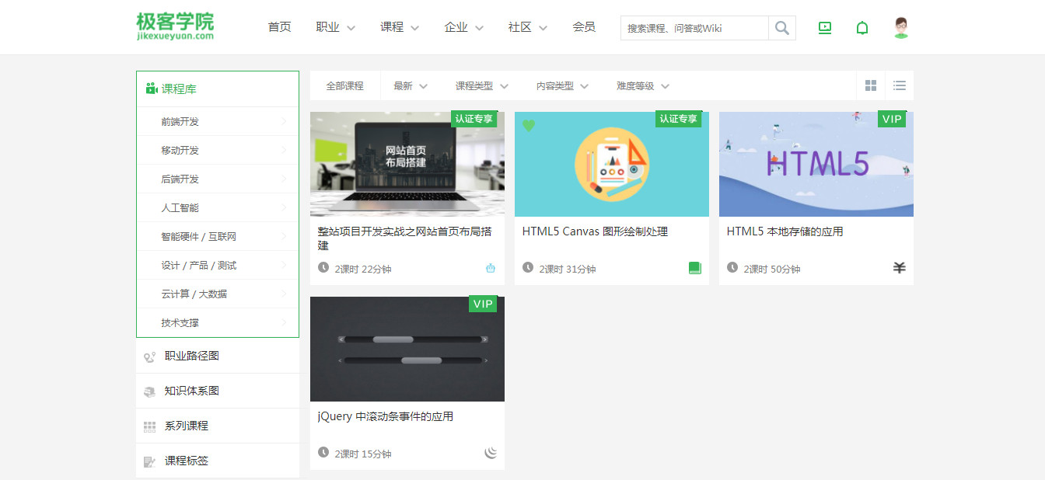The height and width of the screenshot is (480, 1045).
Task: Click the search magnifier icon
Action: 782,28
